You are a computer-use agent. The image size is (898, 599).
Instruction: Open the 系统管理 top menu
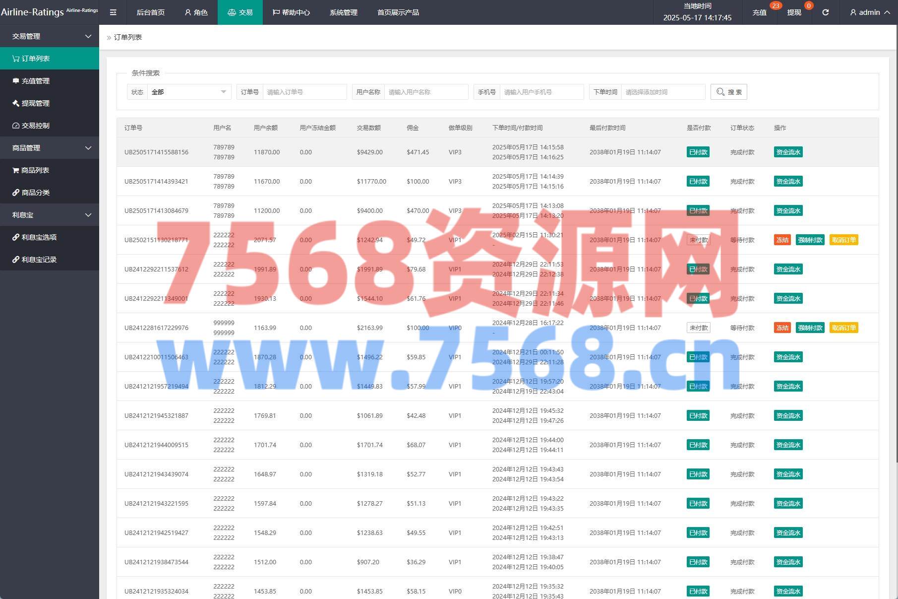tap(343, 12)
